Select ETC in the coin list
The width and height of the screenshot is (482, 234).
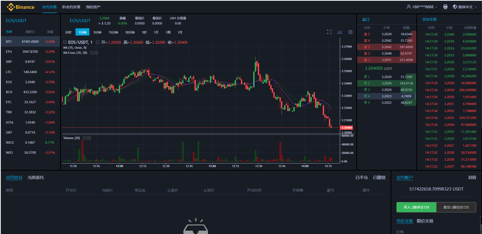(30, 102)
